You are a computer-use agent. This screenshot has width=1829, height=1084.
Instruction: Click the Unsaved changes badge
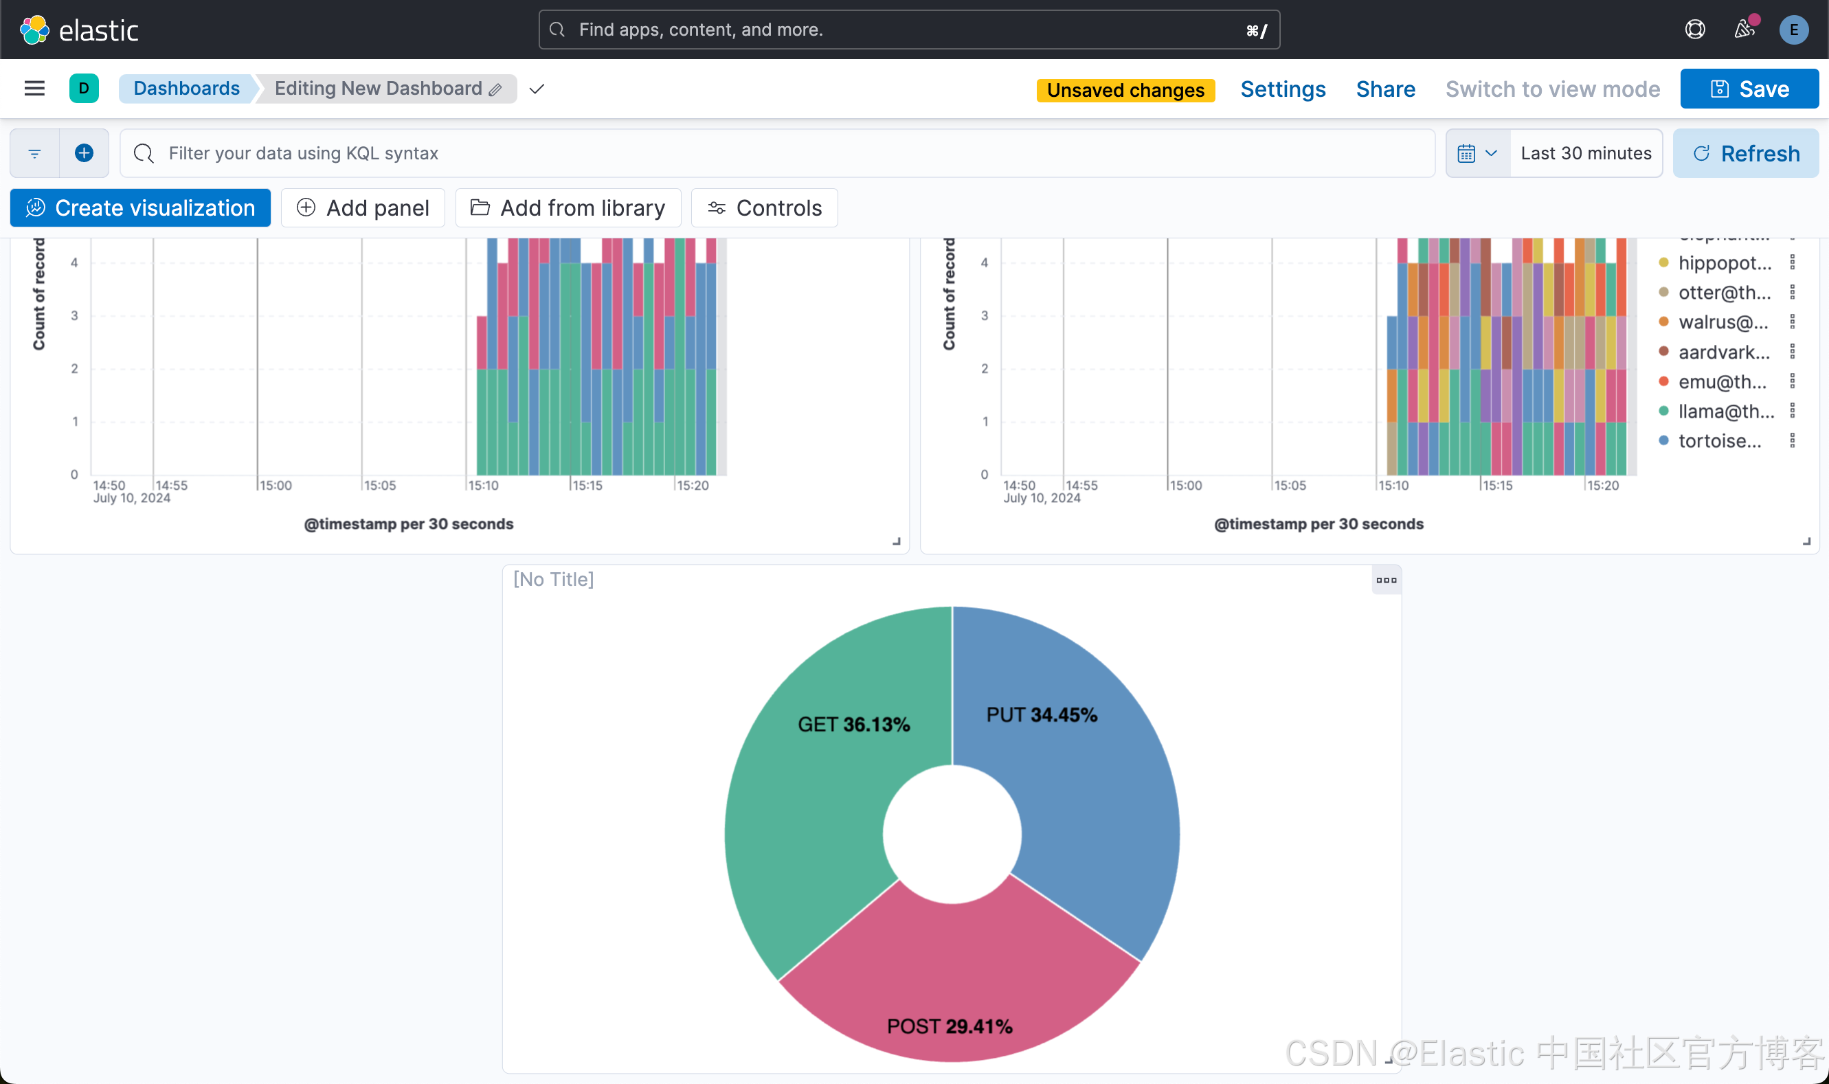click(x=1125, y=90)
